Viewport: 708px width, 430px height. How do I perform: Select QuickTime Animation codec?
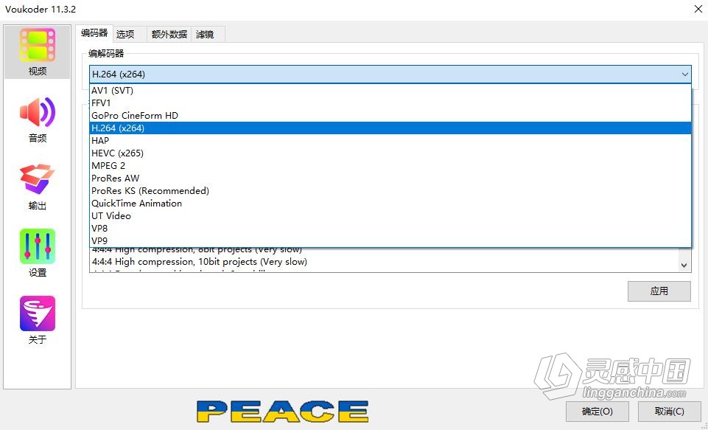390,204
